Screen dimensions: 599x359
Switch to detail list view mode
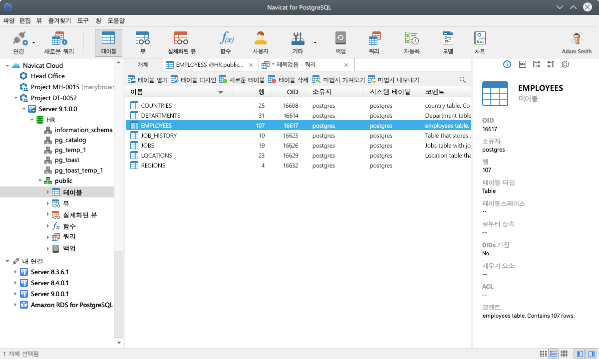553,354
